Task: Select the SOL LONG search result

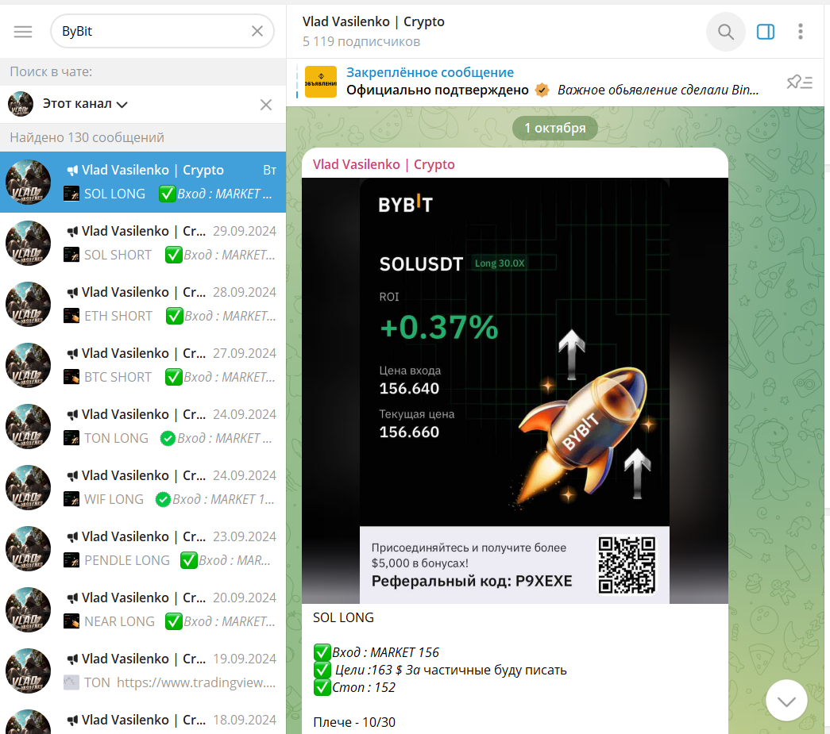Action: 143,182
